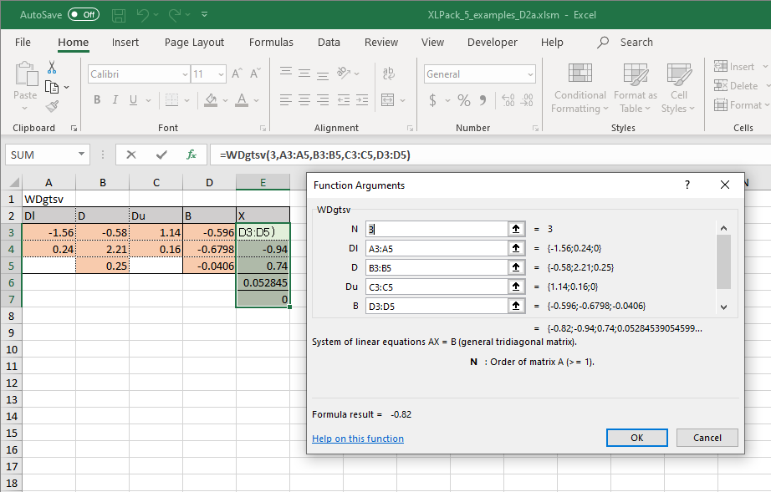Open the Calibri font name dropdown

pyautogui.click(x=185, y=74)
